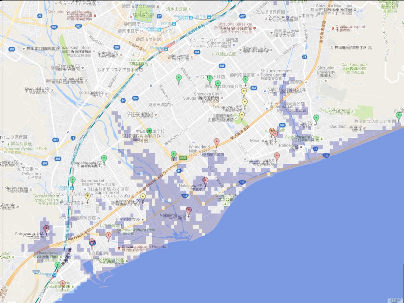404x303 pixels.
Task: Select the Komagata ES label
Action: click(91, 92)
